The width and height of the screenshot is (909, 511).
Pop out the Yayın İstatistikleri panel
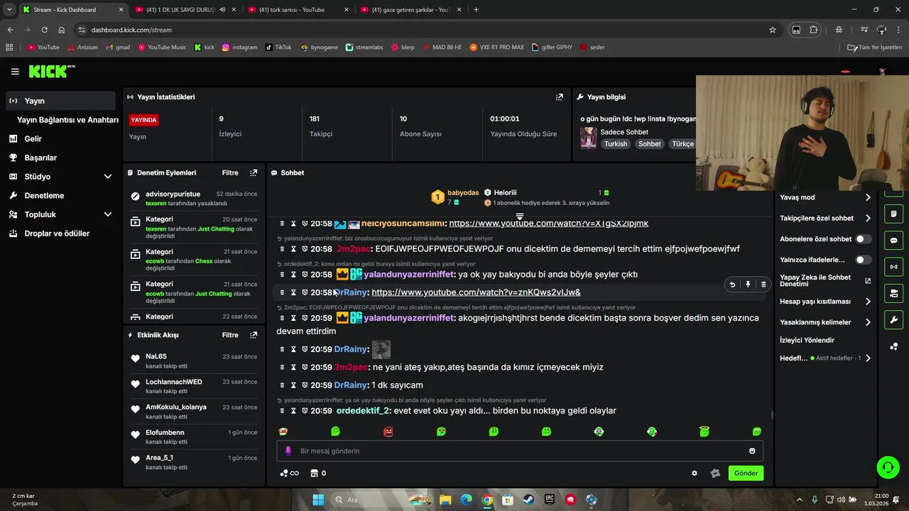[x=560, y=97]
